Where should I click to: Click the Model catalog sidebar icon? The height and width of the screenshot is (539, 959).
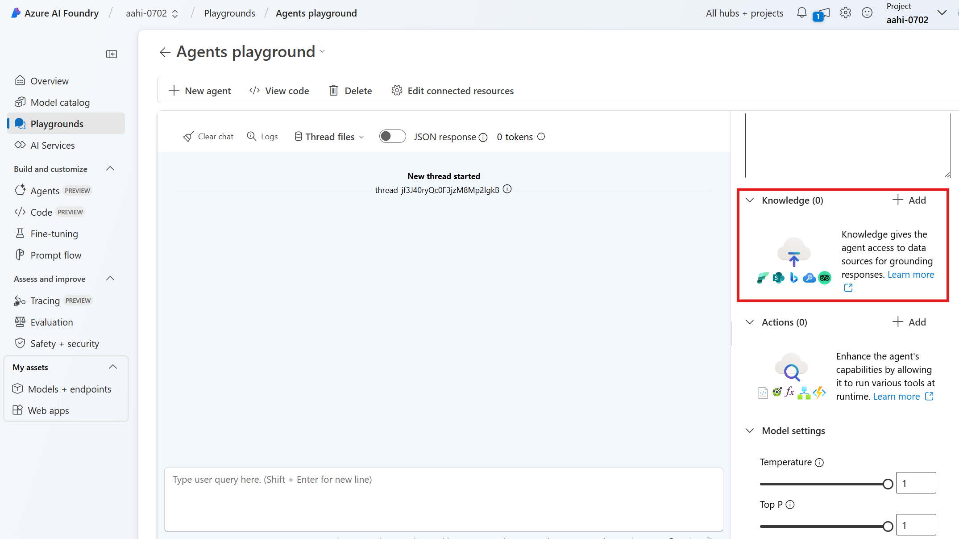[x=20, y=102]
